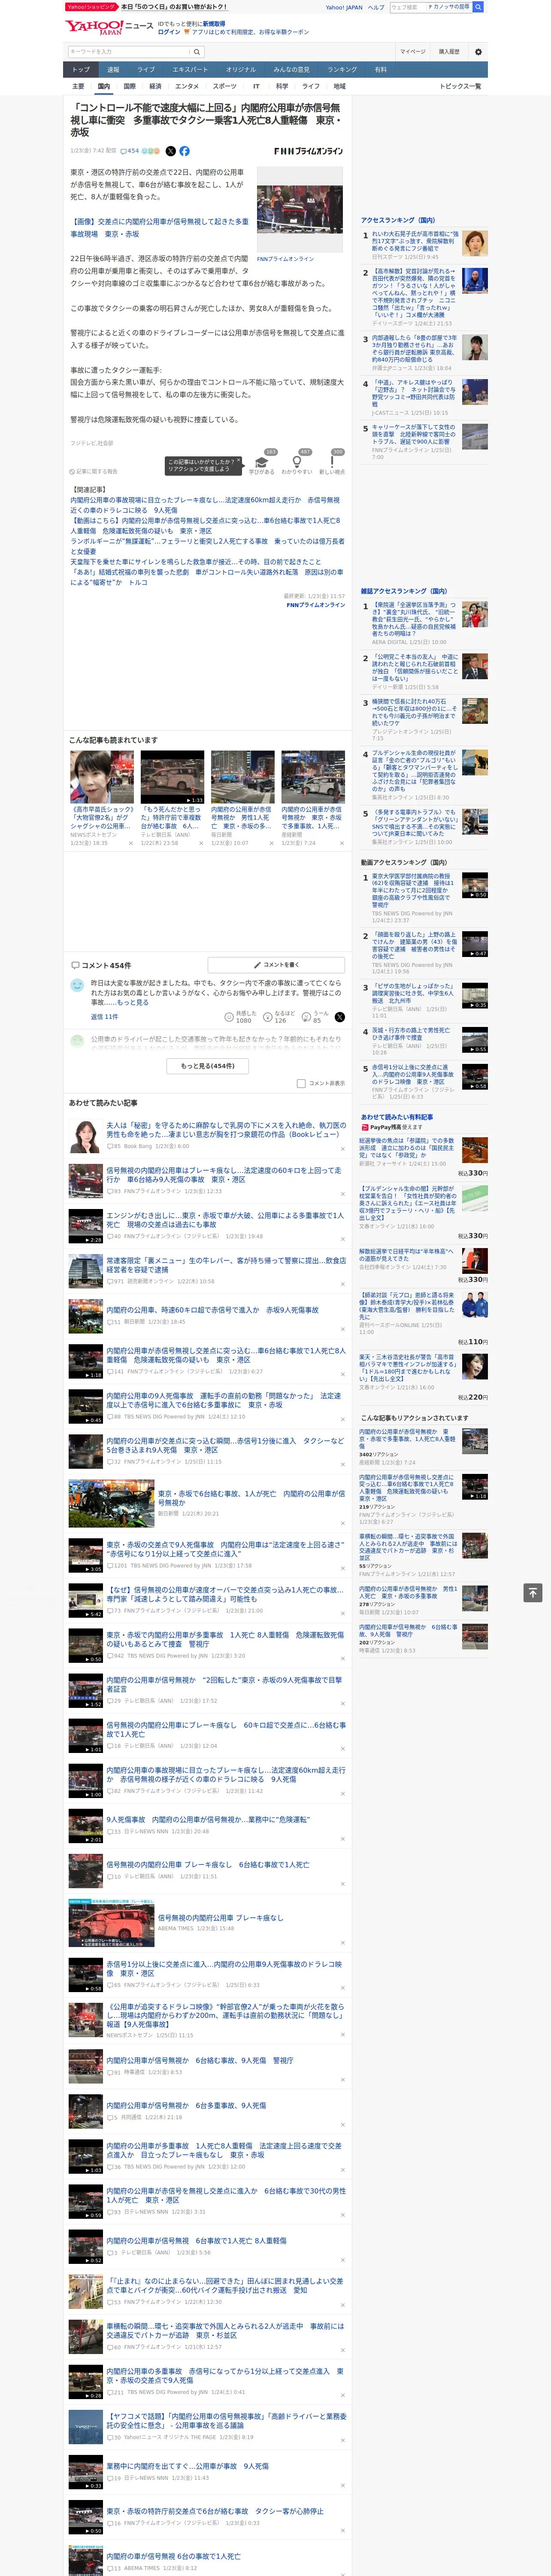Open recommended 夫人は秘密を守るために article

pyautogui.click(x=226, y=1129)
